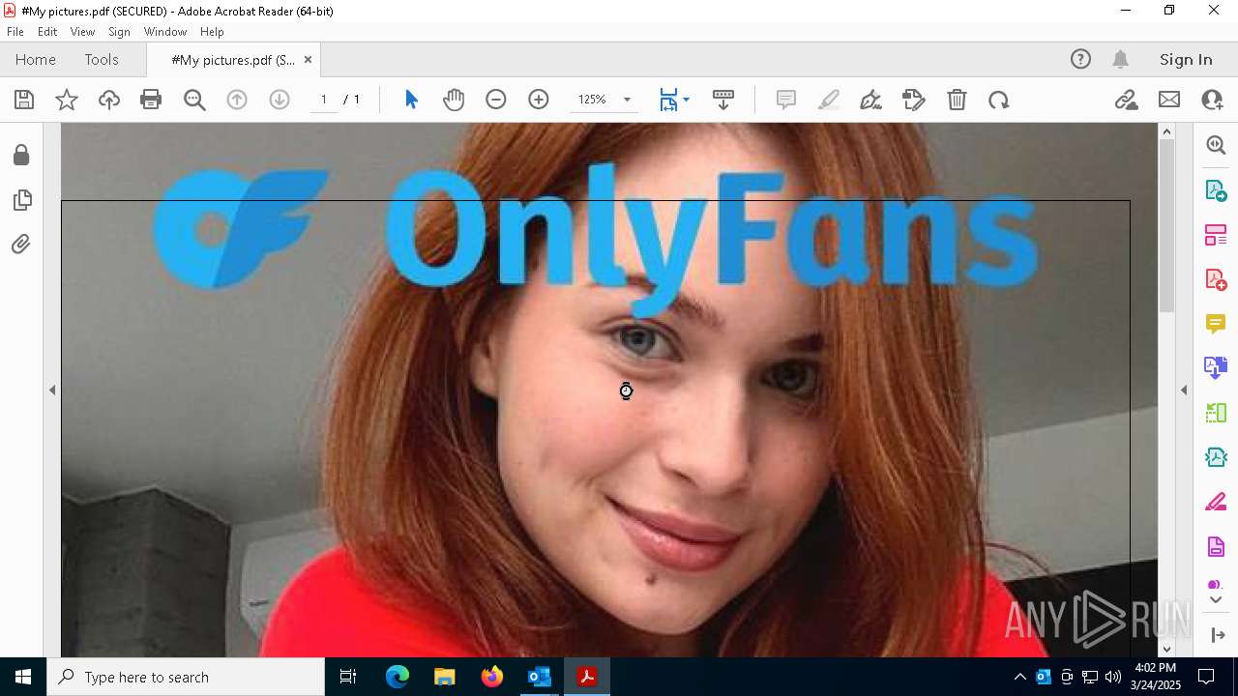The height and width of the screenshot is (696, 1238).
Task: Open the Help question mark icon
Action: (1080, 60)
